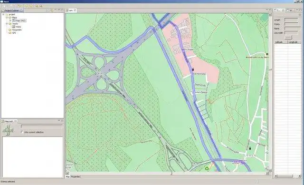Click link with editor icon in Project Explorer
The image size is (304, 185).
coord(52,10)
